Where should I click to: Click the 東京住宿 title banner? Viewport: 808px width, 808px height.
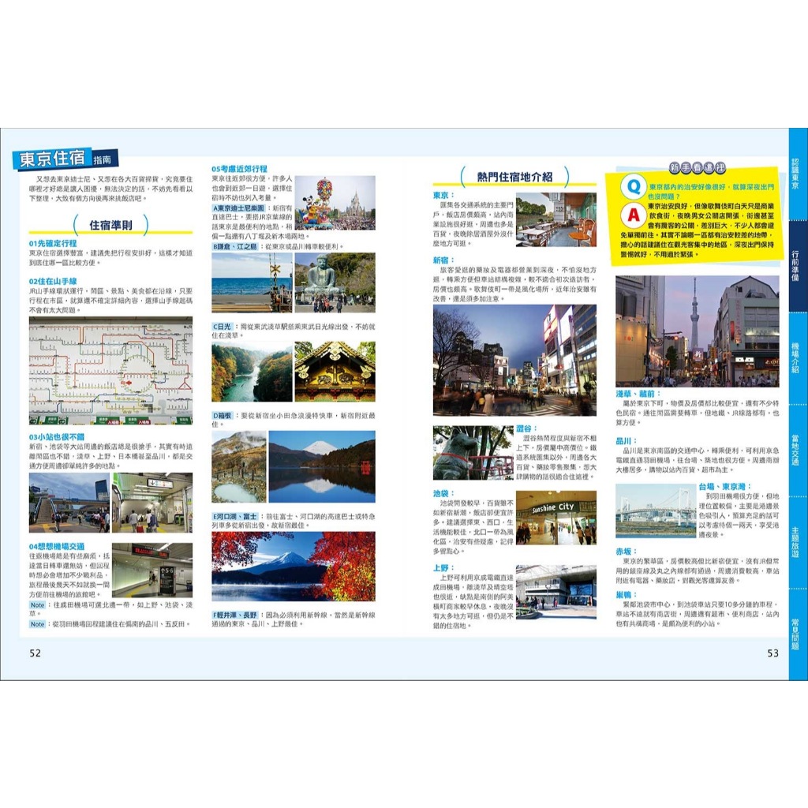click(65, 159)
